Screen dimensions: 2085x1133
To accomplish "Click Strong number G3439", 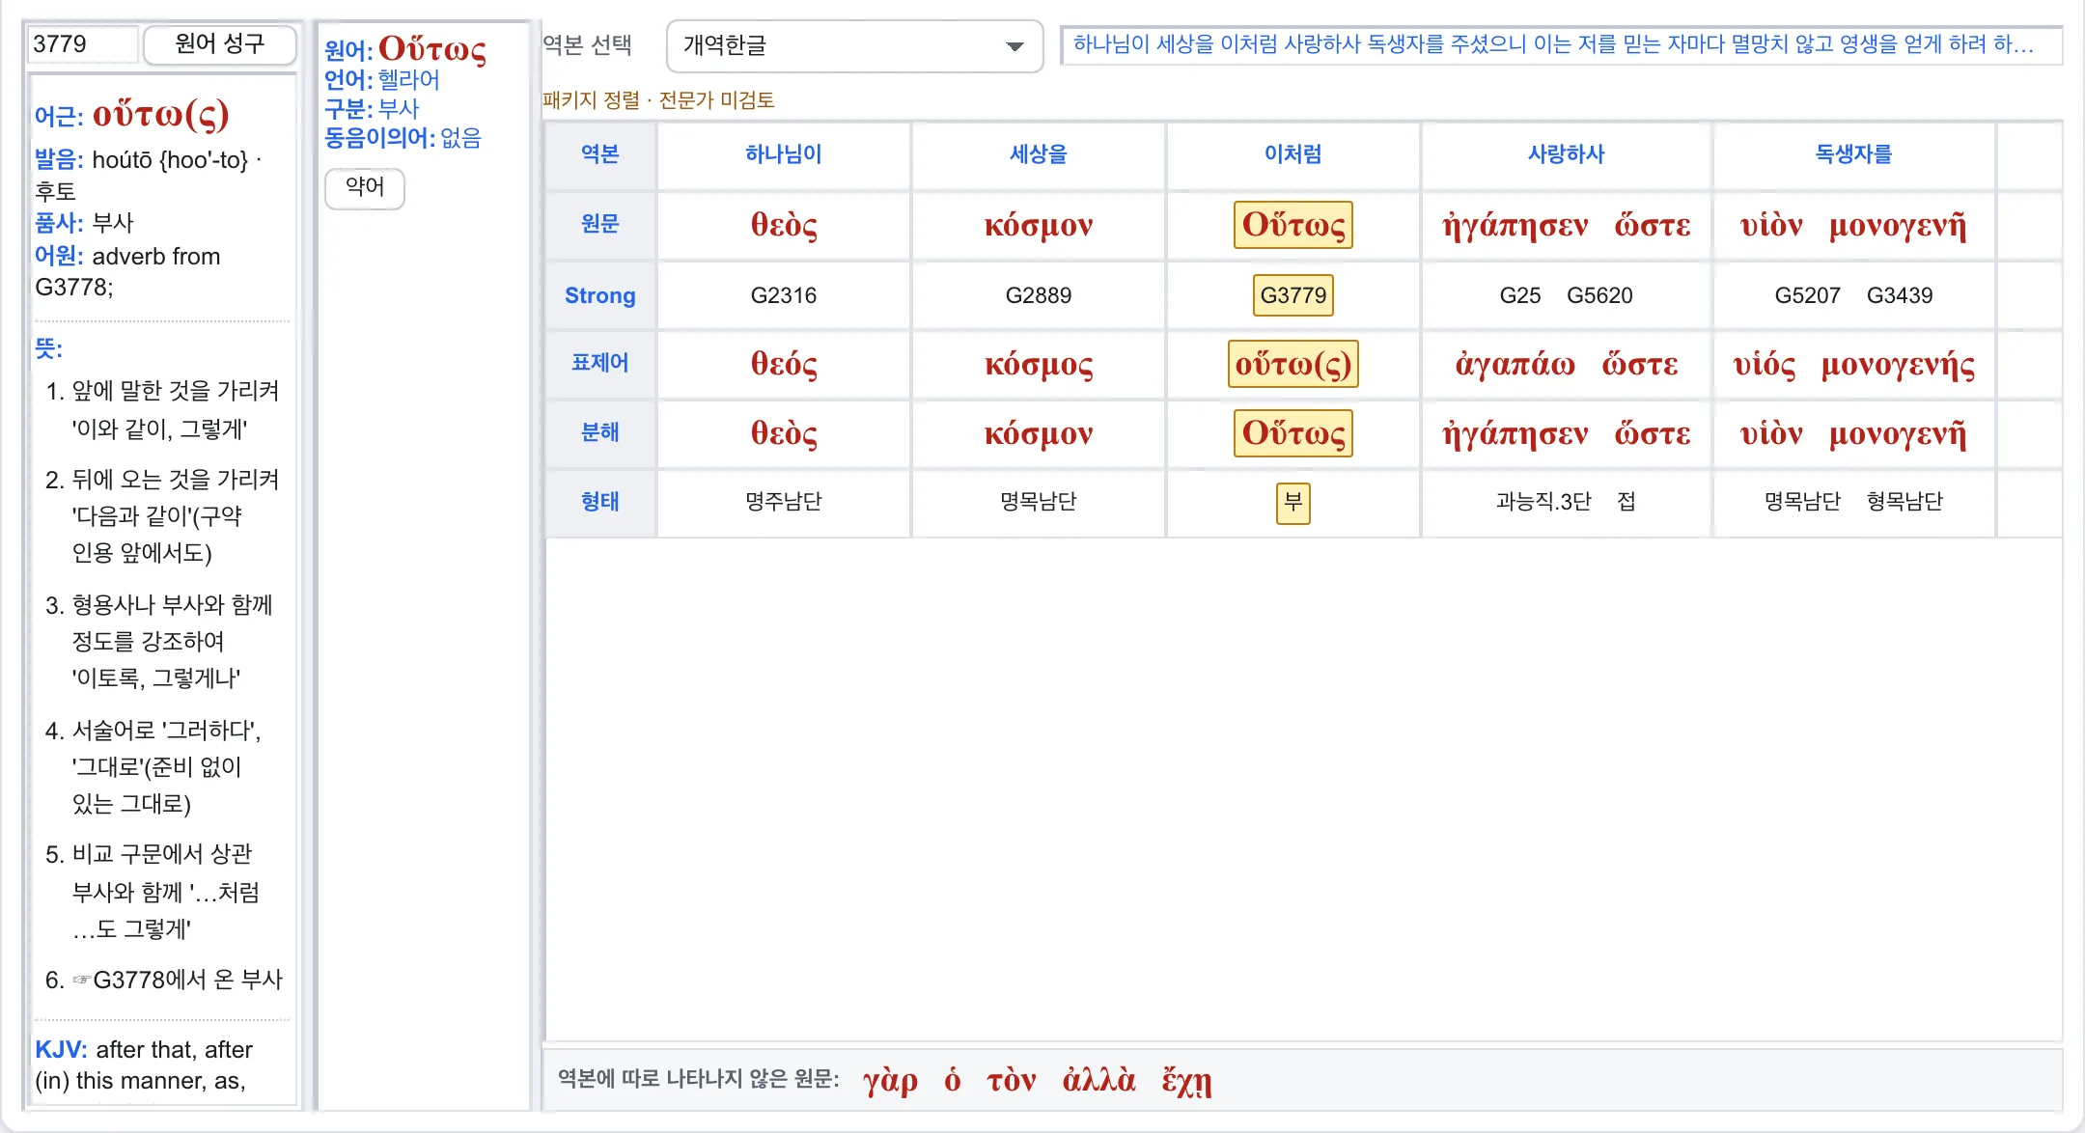I will tap(1900, 295).
